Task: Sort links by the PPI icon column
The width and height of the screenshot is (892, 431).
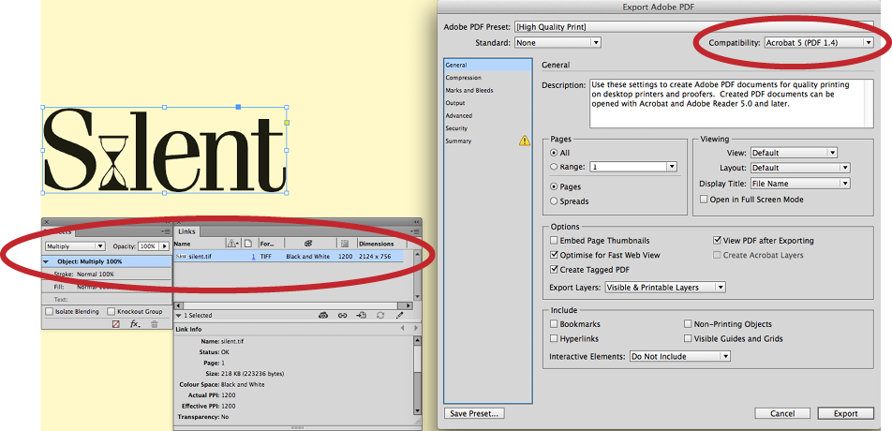Action: [345, 244]
